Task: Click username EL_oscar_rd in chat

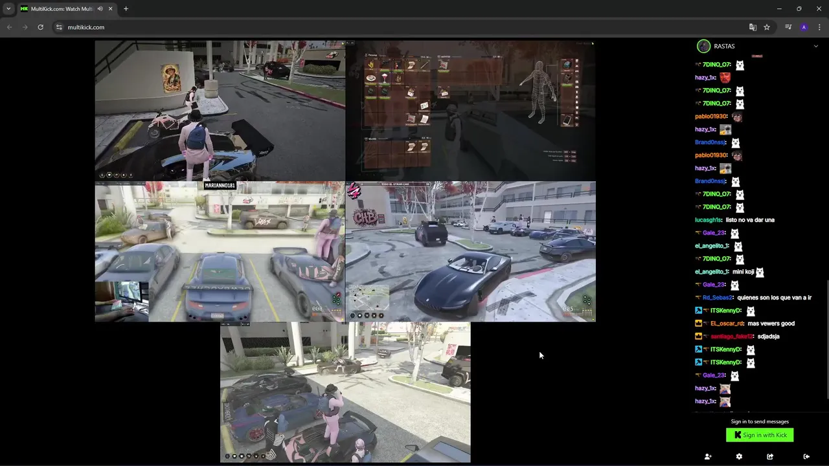Action: click(x=727, y=324)
